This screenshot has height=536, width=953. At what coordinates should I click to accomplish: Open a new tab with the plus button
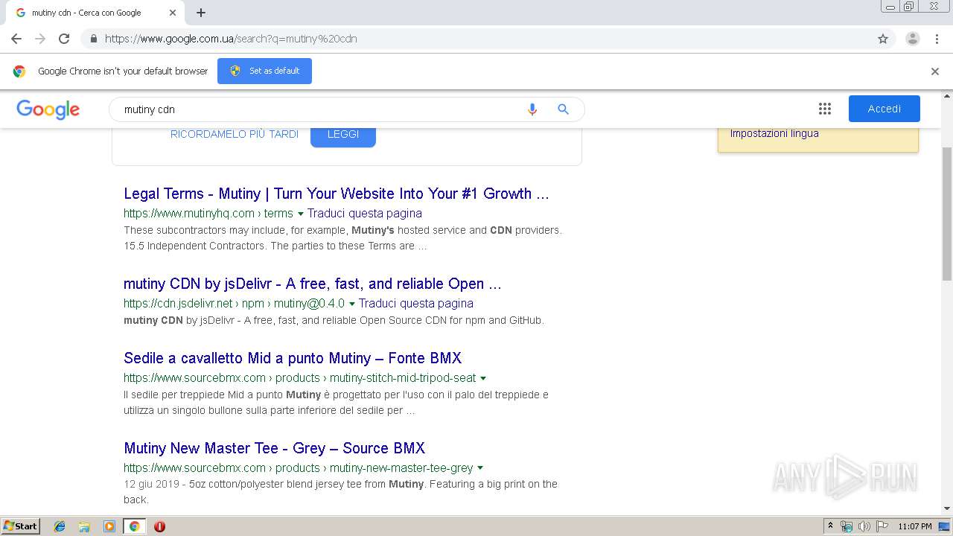pos(201,13)
